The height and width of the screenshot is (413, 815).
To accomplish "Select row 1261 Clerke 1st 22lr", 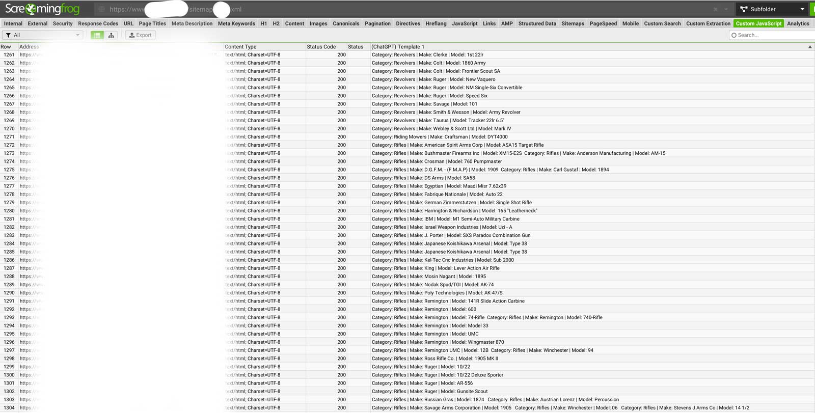I will coord(407,55).
